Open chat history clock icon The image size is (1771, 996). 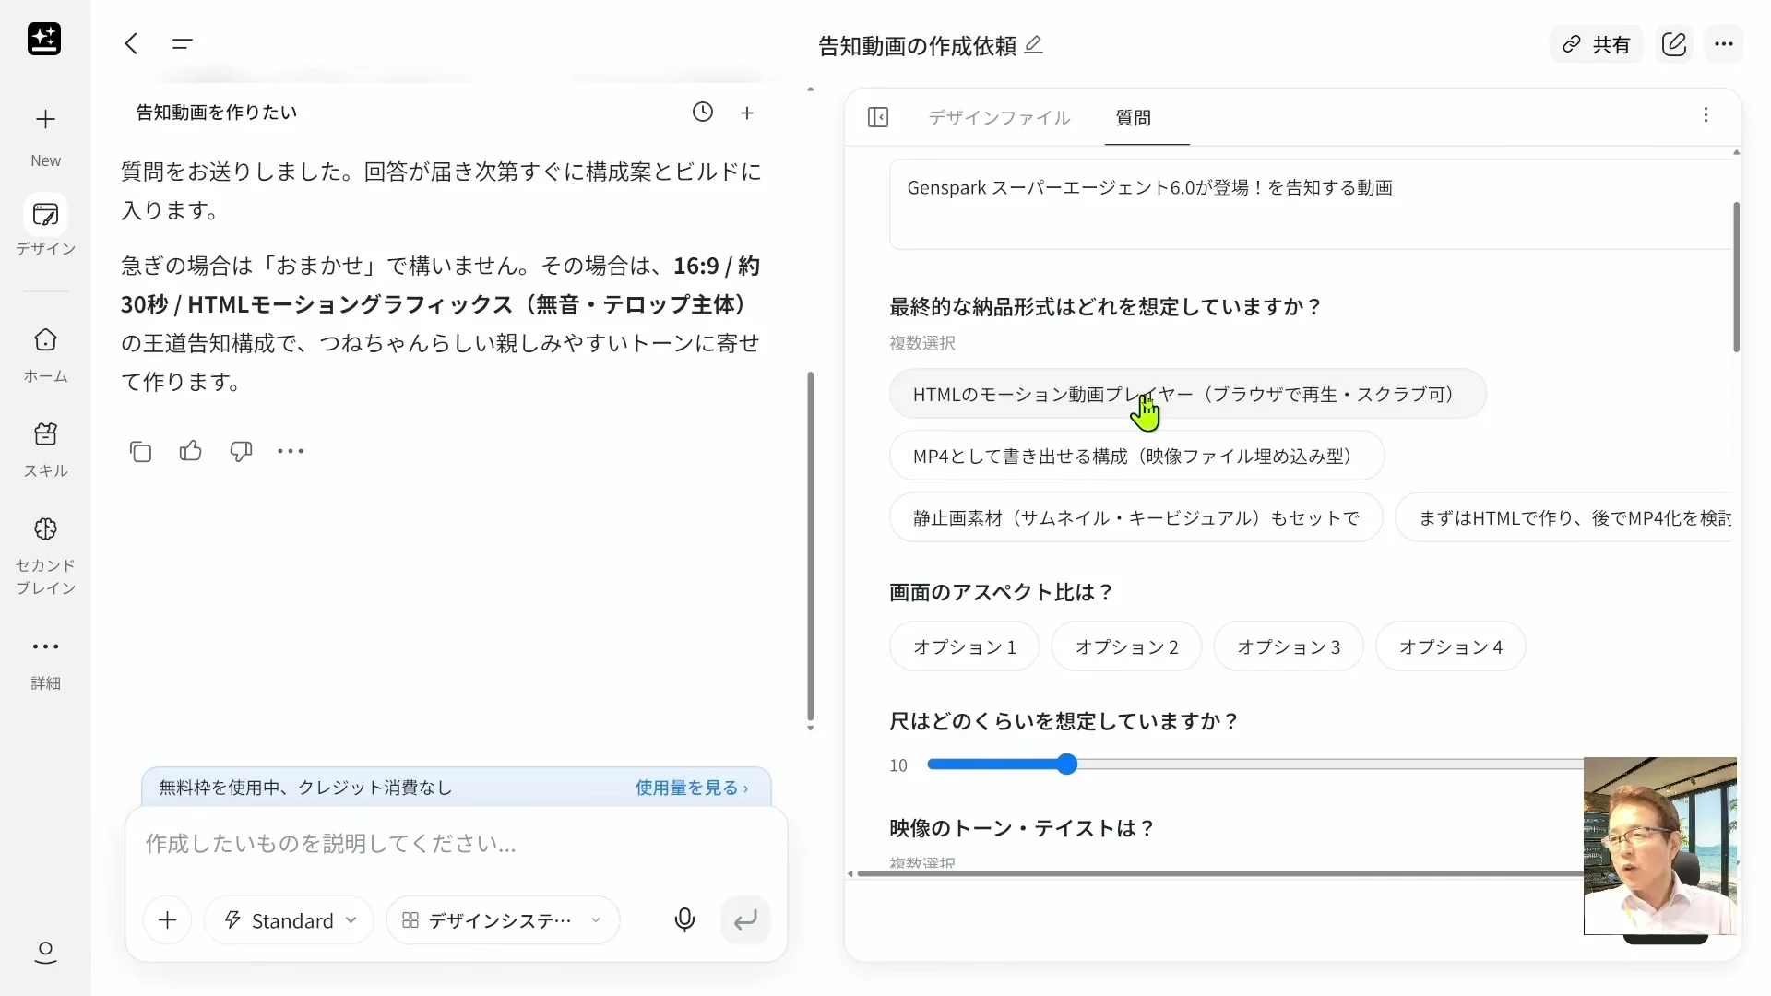703,113
